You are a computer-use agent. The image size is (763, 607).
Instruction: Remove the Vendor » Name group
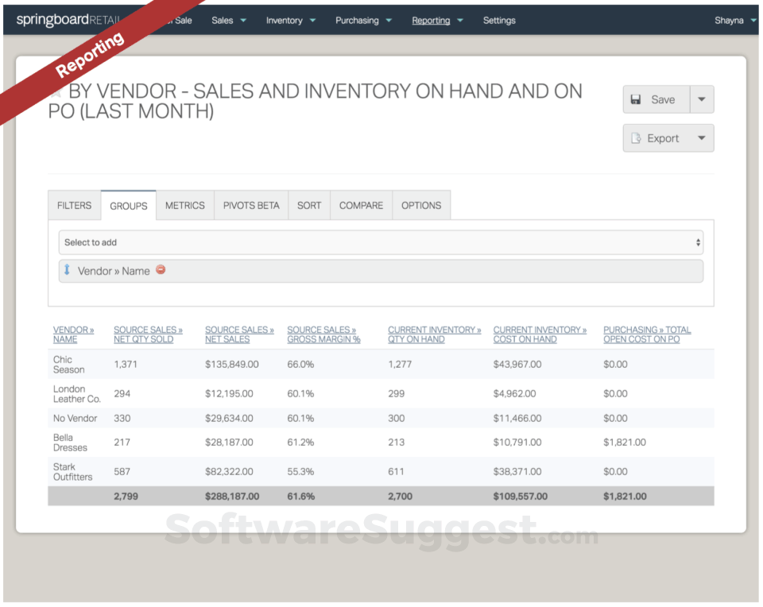pyautogui.click(x=161, y=270)
